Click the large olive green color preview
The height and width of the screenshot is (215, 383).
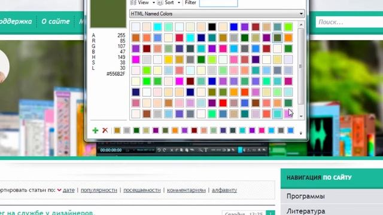[108, 14]
